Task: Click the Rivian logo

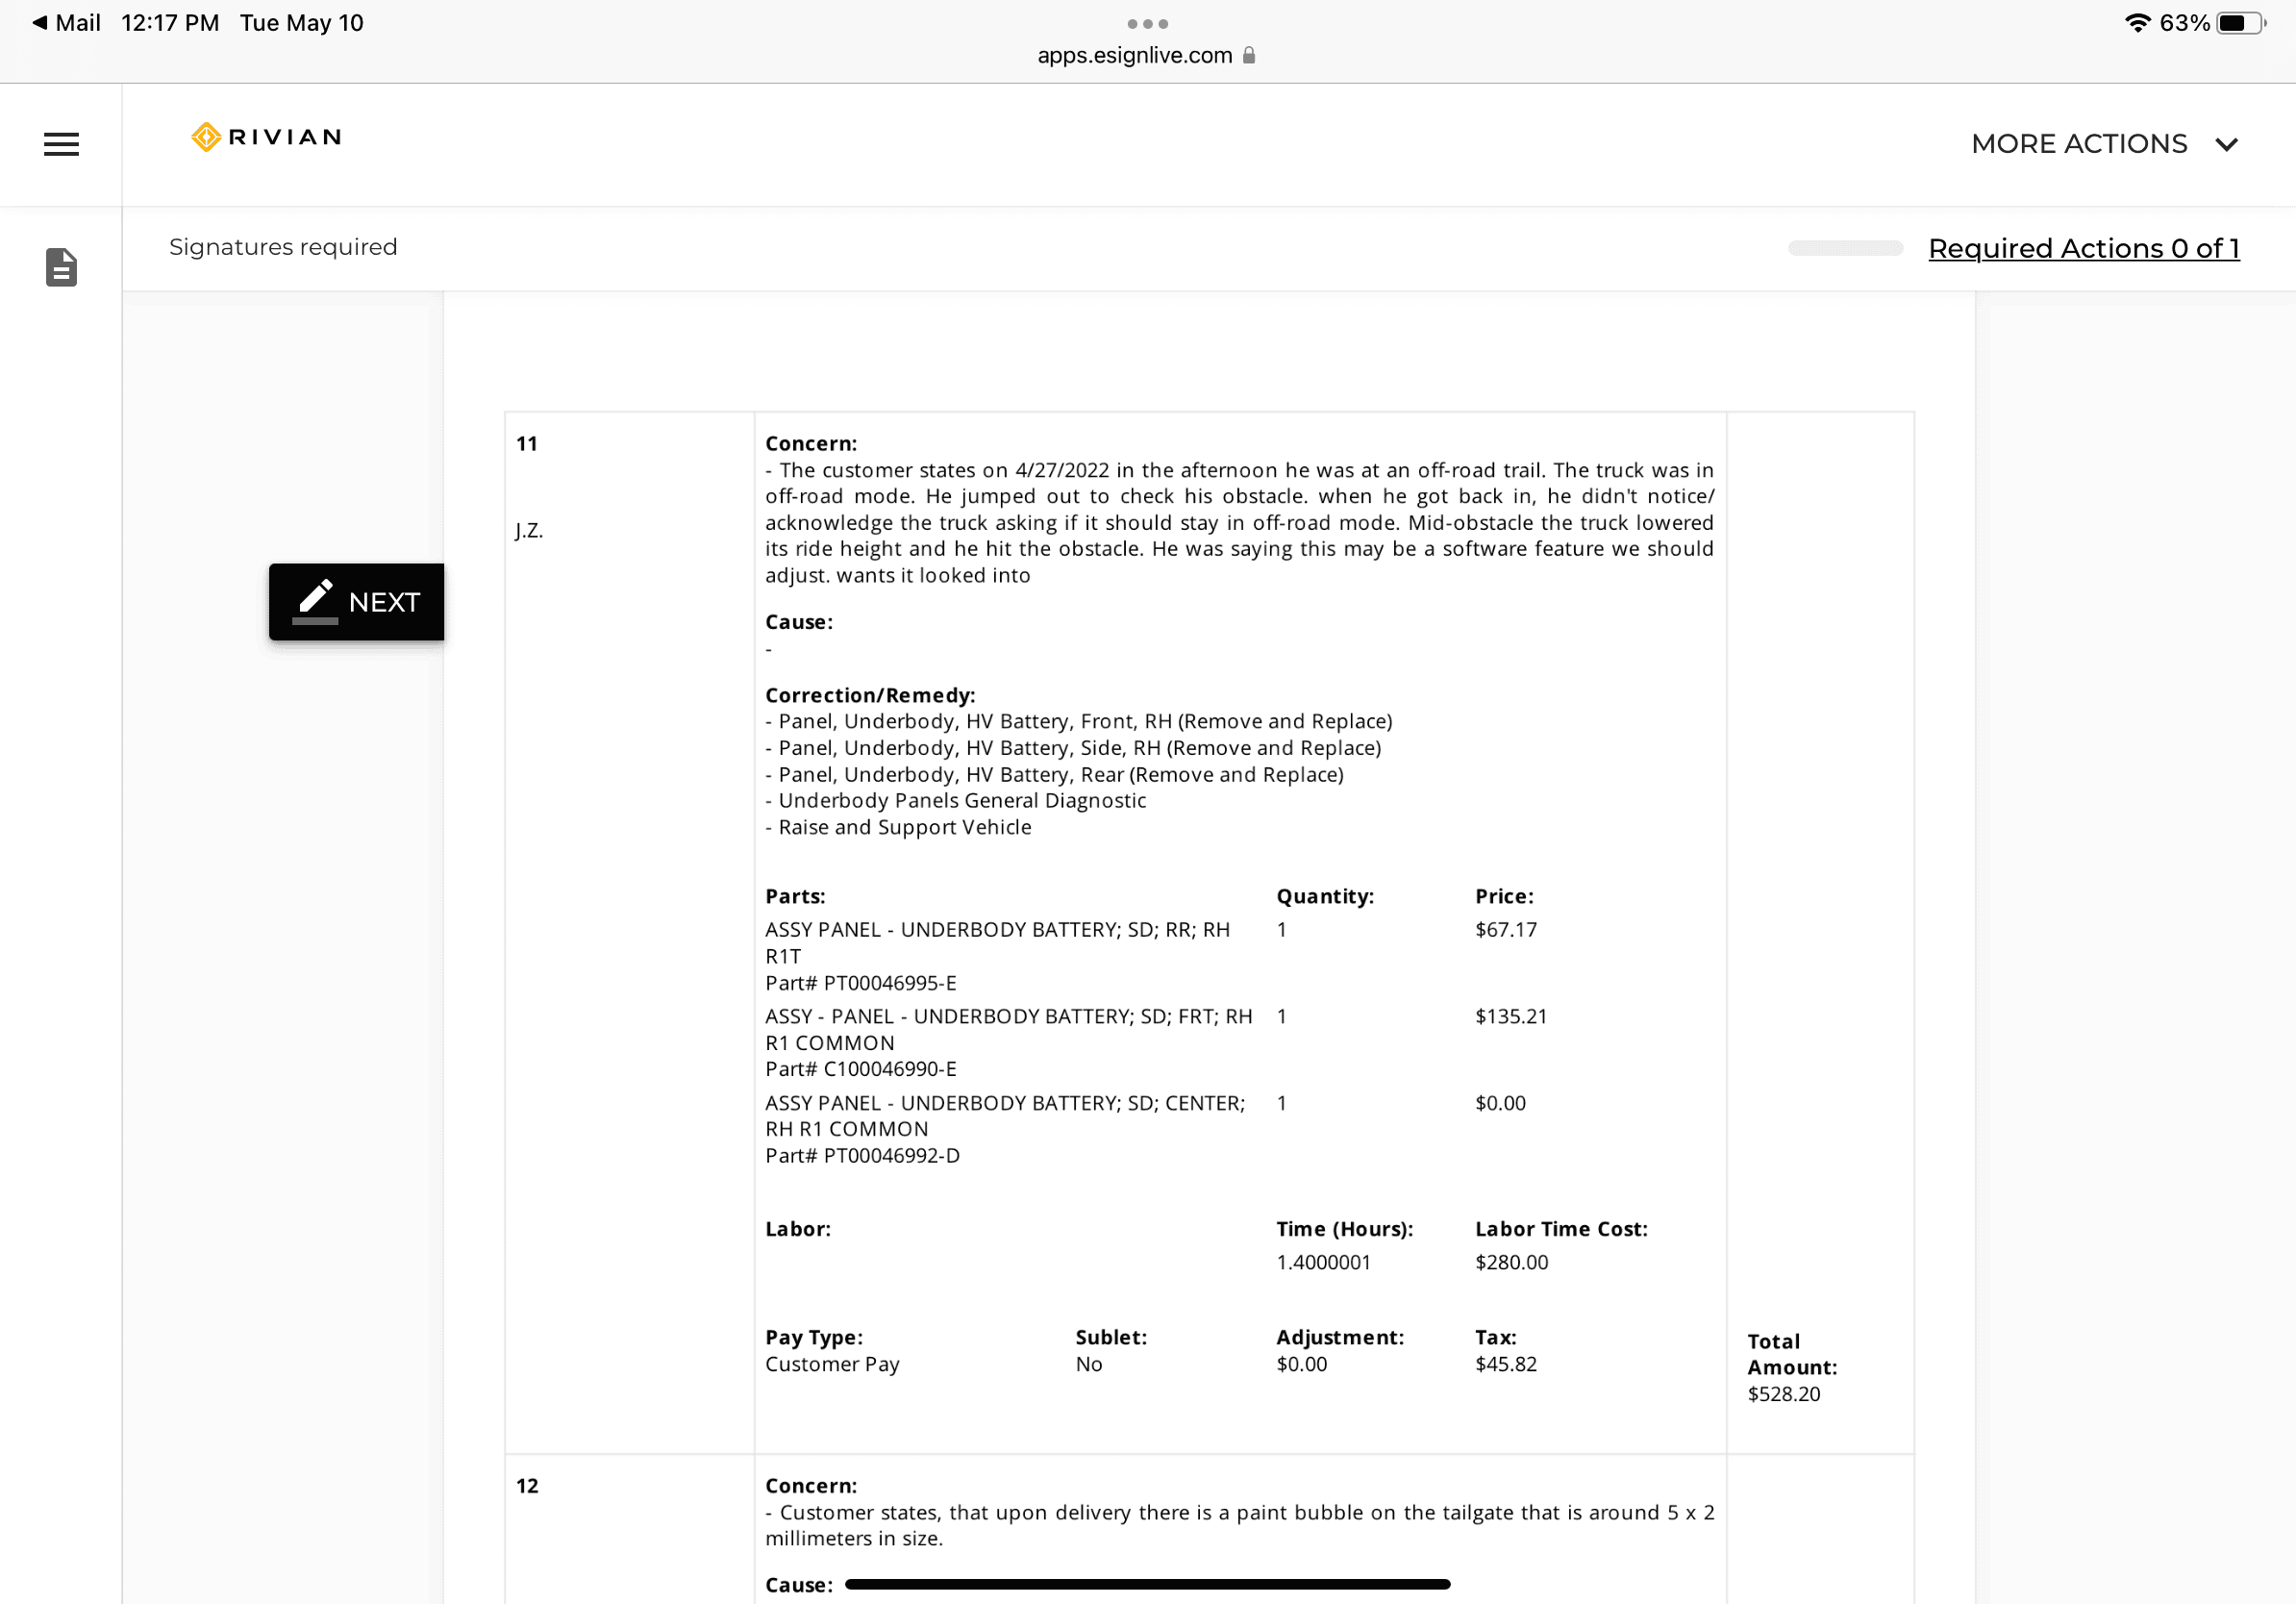Action: (x=266, y=137)
